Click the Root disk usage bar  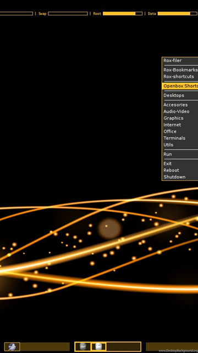tap(123, 13)
